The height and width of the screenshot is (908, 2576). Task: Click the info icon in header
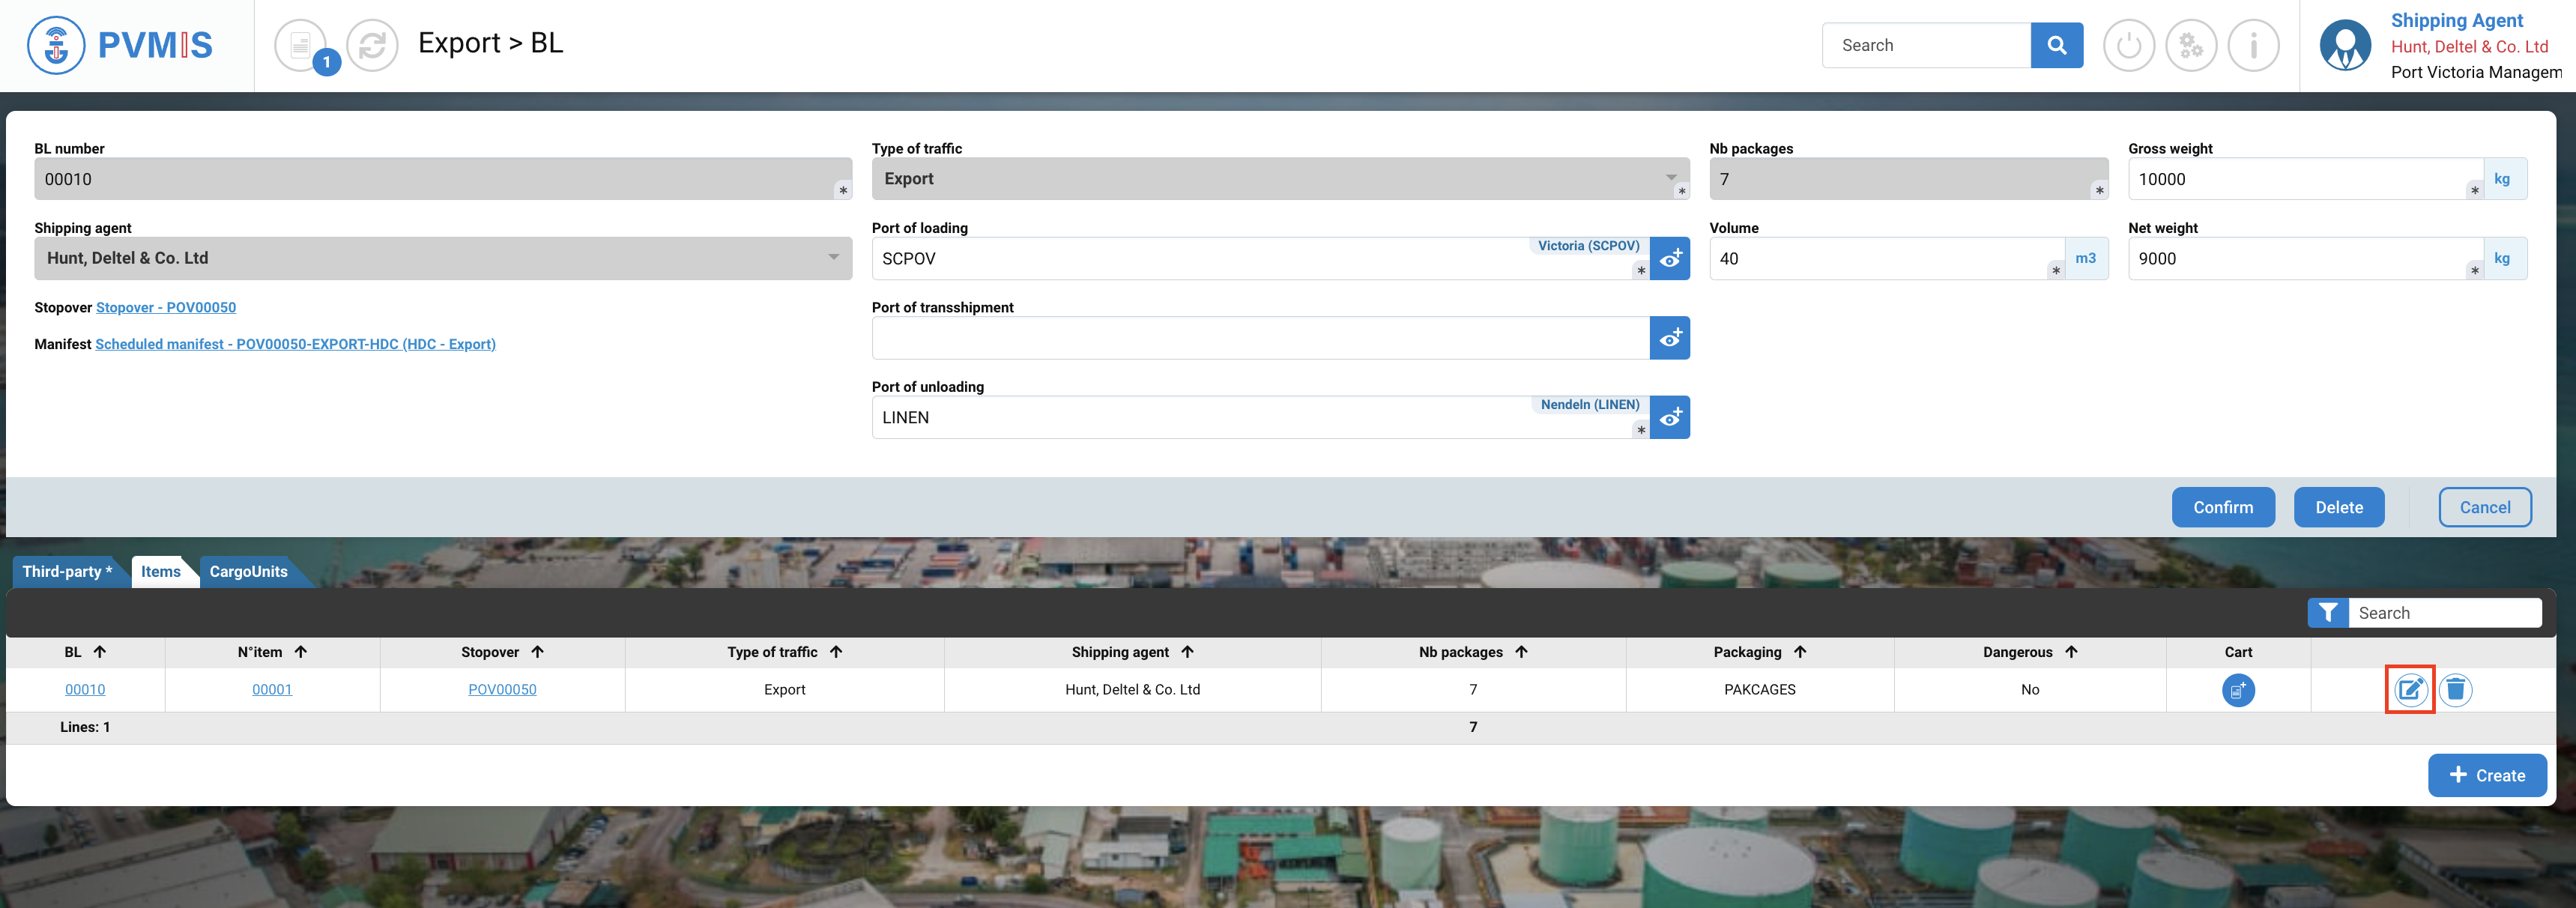pyautogui.click(x=2253, y=45)
